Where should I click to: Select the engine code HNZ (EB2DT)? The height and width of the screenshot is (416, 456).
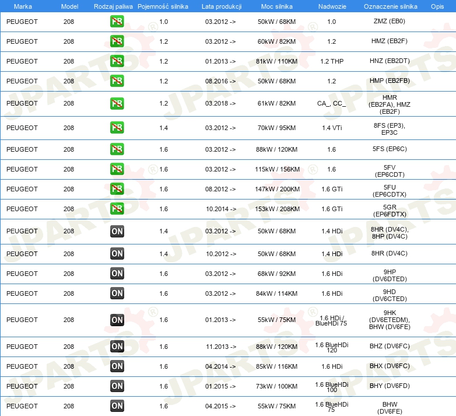coord(390,61)
